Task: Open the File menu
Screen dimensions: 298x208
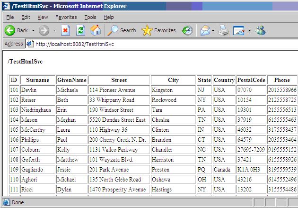Action: (x=10, y=17)
